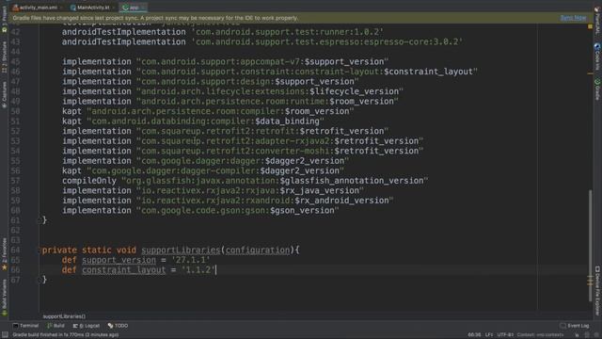602x339 pixels.
Task: Toggle tool window buttons icon in status bar
Action: coord(5,335)
